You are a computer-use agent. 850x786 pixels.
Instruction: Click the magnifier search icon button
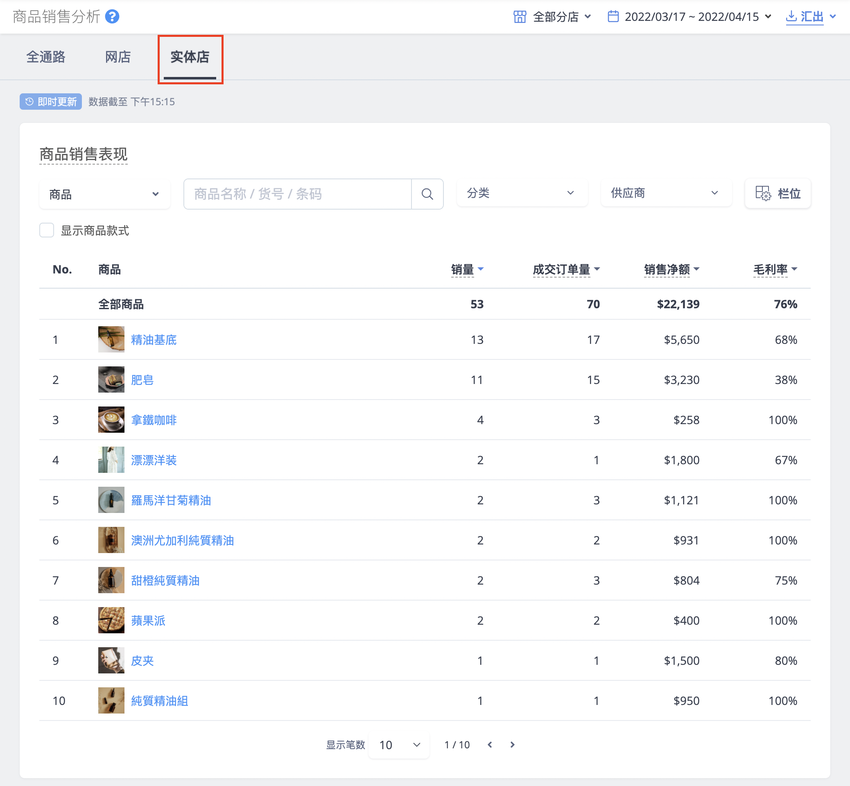(427, 194)
